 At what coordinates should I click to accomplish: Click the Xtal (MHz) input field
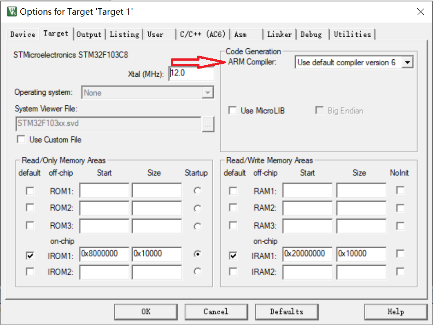[x=191, y=74]
